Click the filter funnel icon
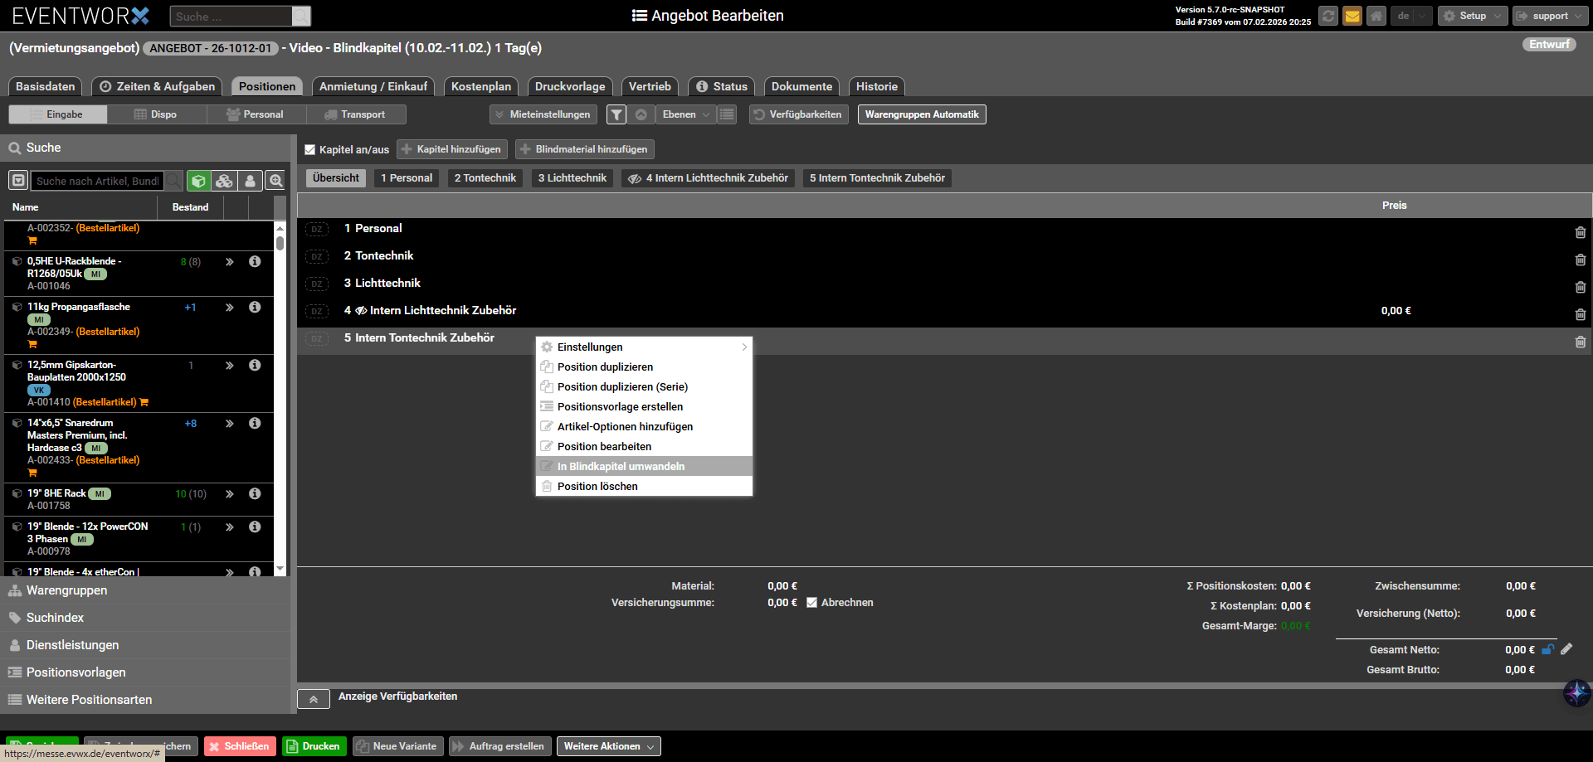 [x=616, y=114]
